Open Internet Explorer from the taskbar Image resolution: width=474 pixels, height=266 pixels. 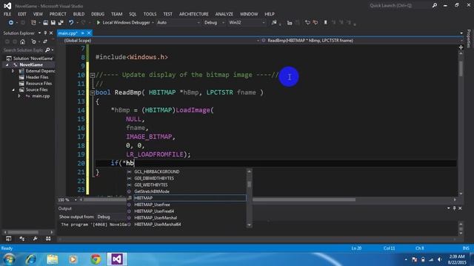(31, 259)
